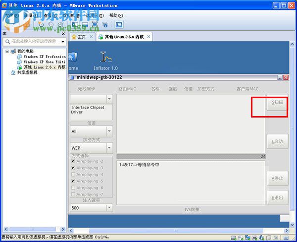297x242 pixels.
Task: Select the Linux 2.6.x kernel VM in library
Action: [42, 67]
